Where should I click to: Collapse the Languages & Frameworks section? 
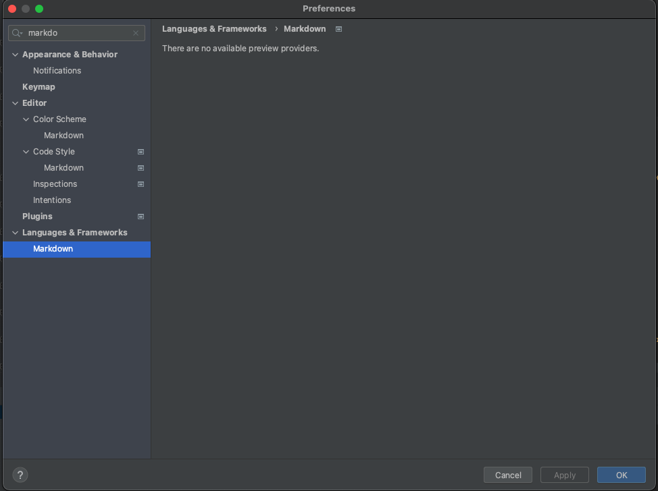[x=16, y=233]
